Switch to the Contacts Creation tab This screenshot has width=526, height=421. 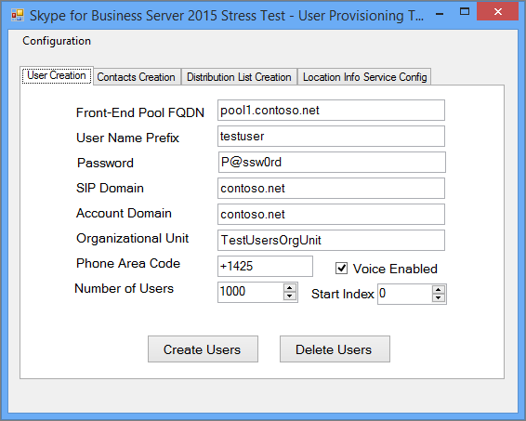click(x=137, y=77)
